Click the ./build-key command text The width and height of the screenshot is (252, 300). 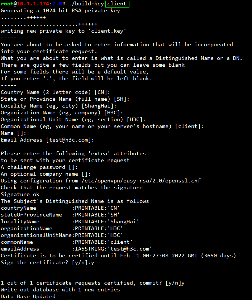coord(86,4)
